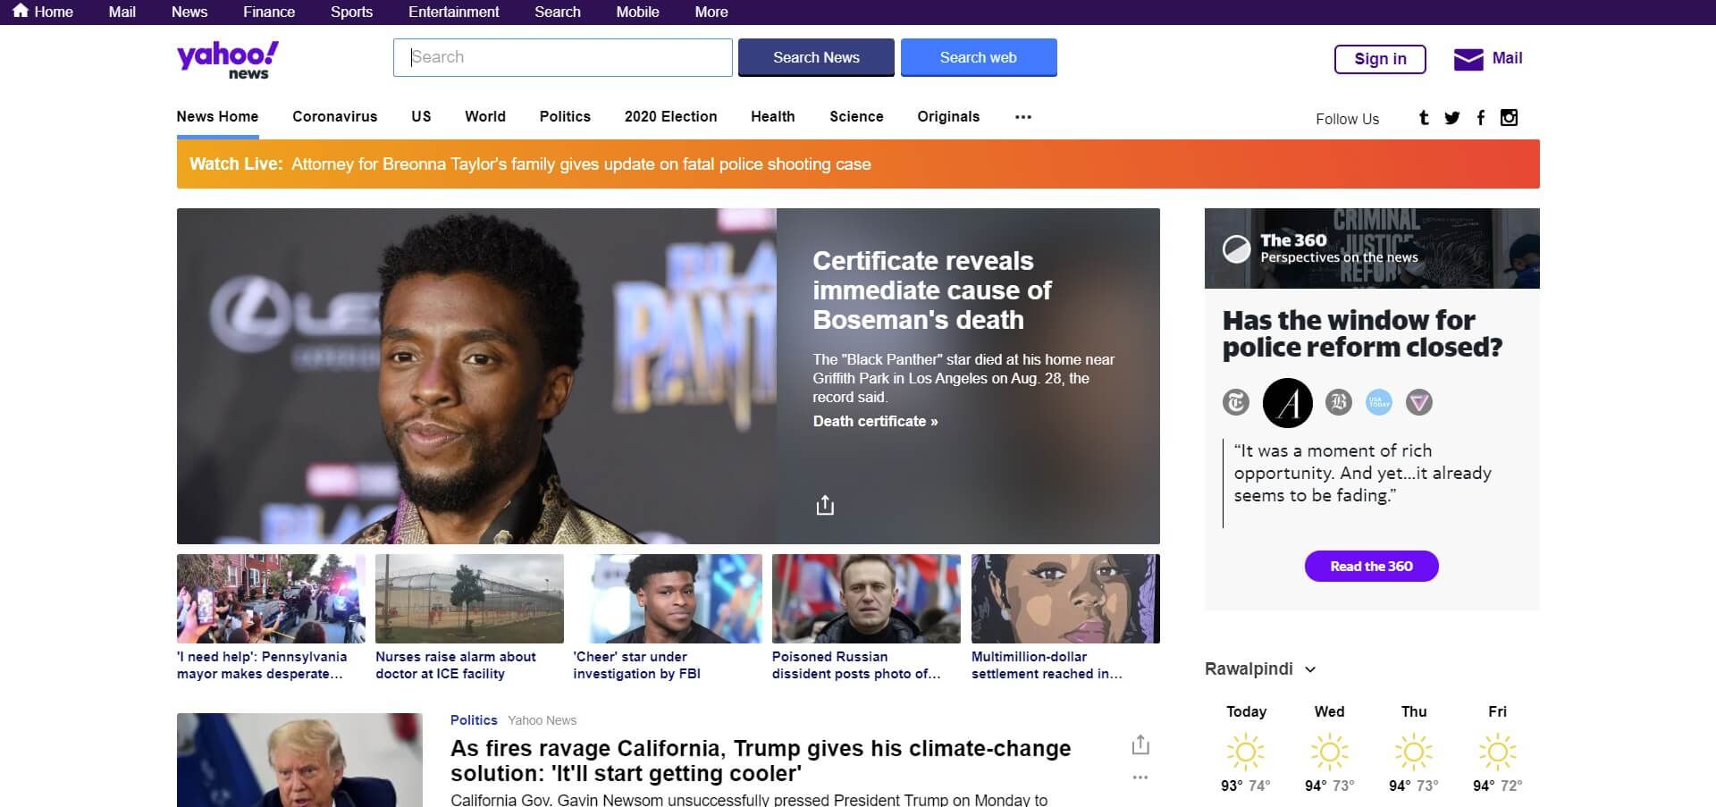1716x807 pixels.
Task: Open Mail in the top bar
Action: pos(122,12)
